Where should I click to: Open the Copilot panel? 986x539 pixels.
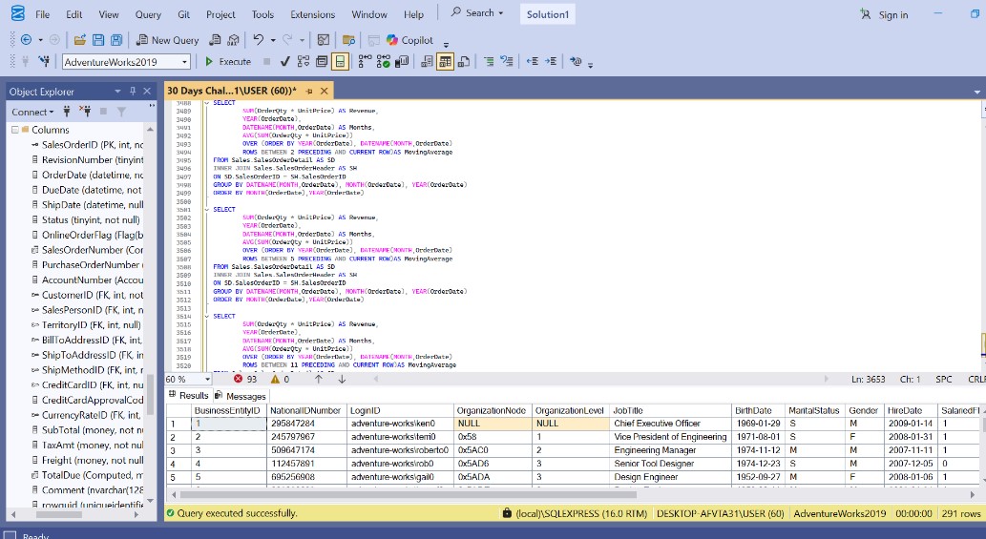(409, 40)
